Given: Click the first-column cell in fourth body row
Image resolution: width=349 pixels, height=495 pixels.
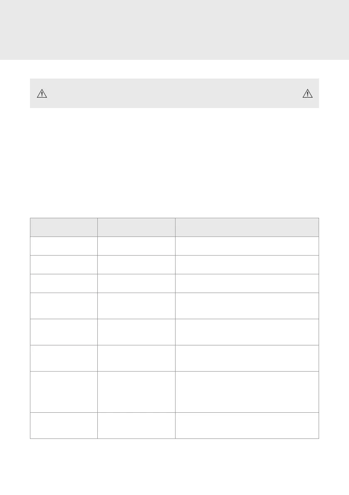Looking at the screenshot, I should [64, 305].
